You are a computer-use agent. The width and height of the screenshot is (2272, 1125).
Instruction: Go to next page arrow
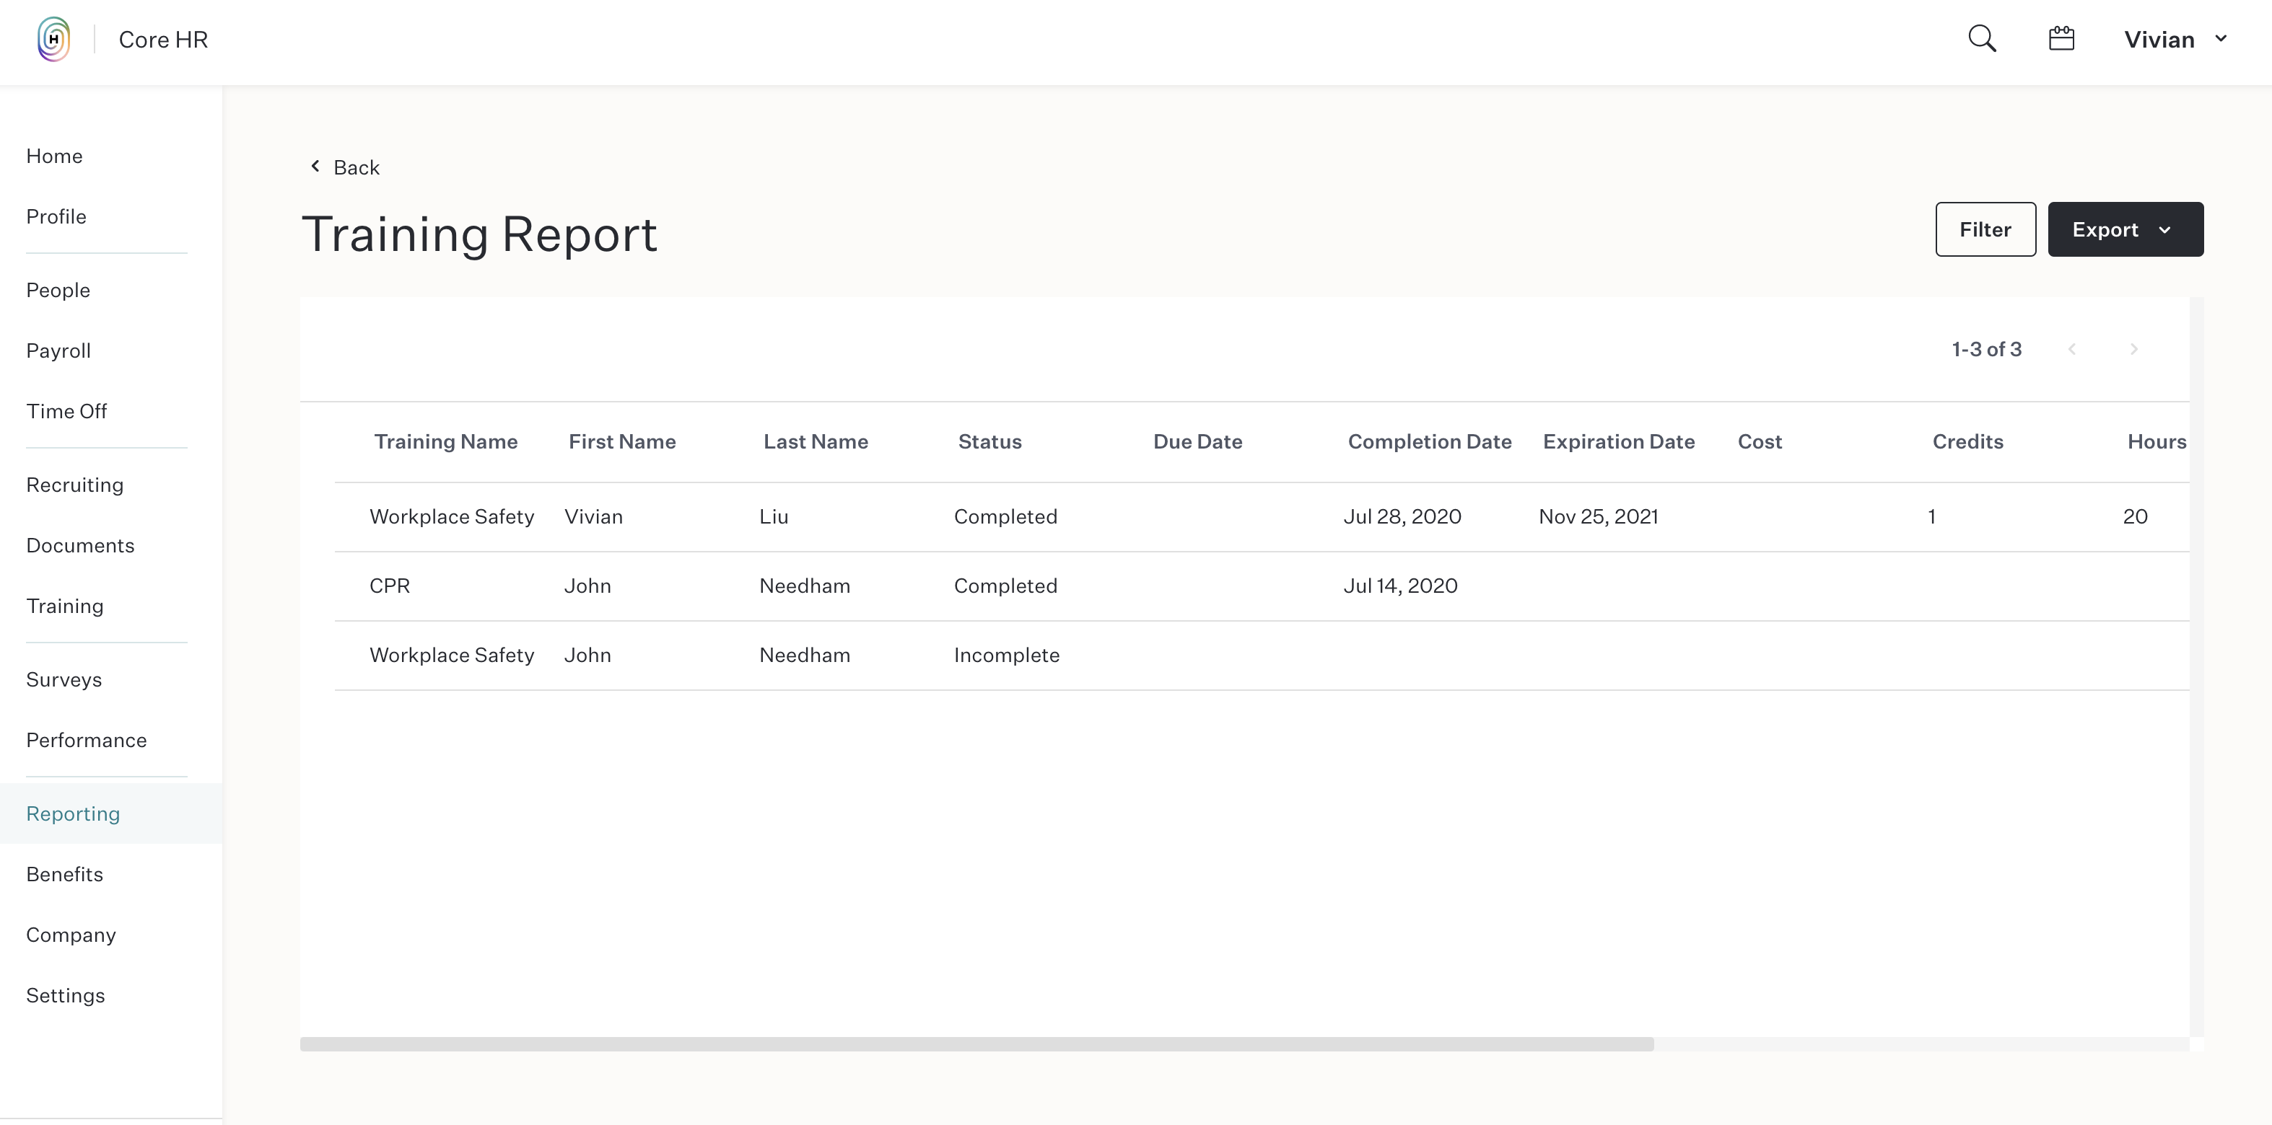pos(2133,349)
